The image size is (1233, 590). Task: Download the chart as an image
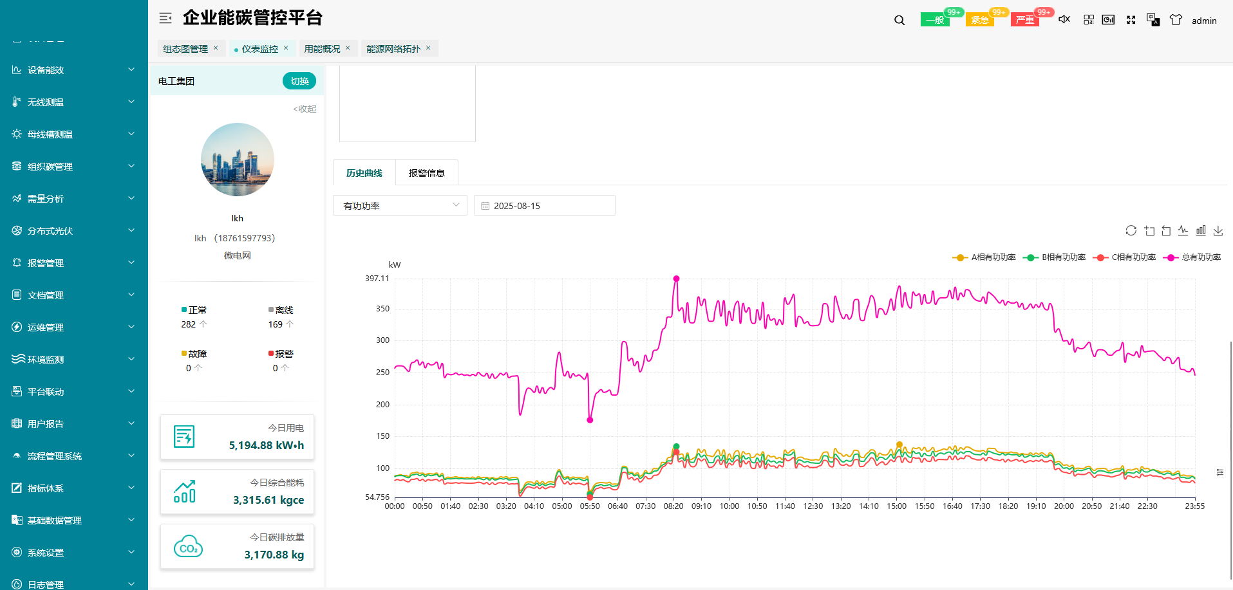tap(1218, 230)
